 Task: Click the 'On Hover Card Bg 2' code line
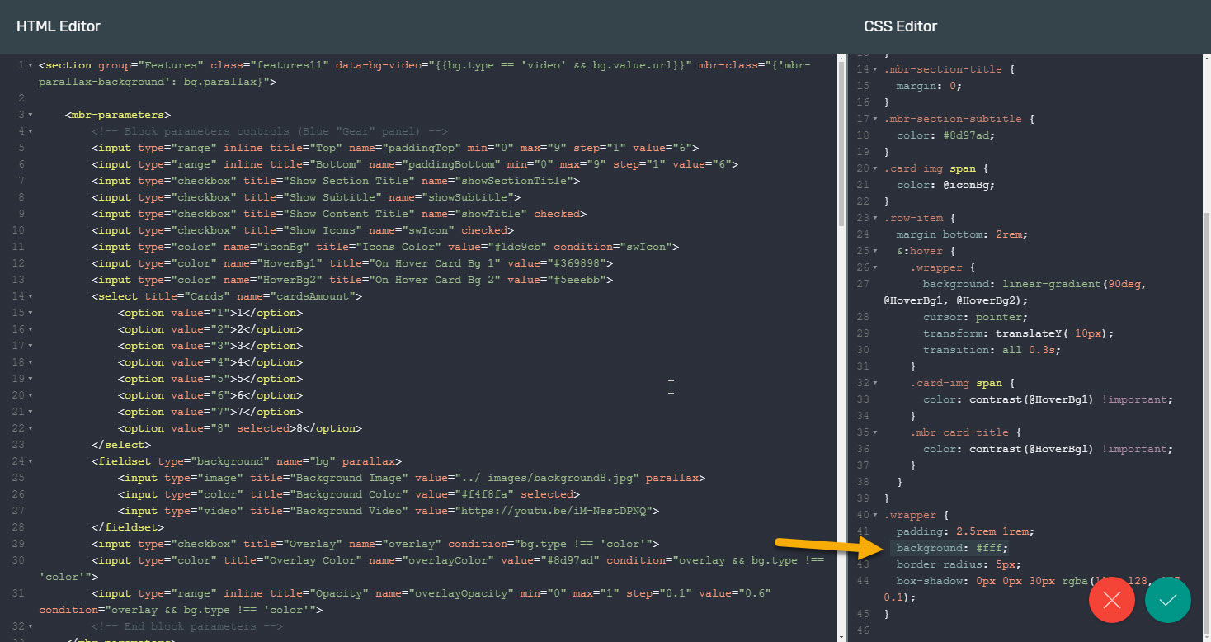tap(352, 280)
